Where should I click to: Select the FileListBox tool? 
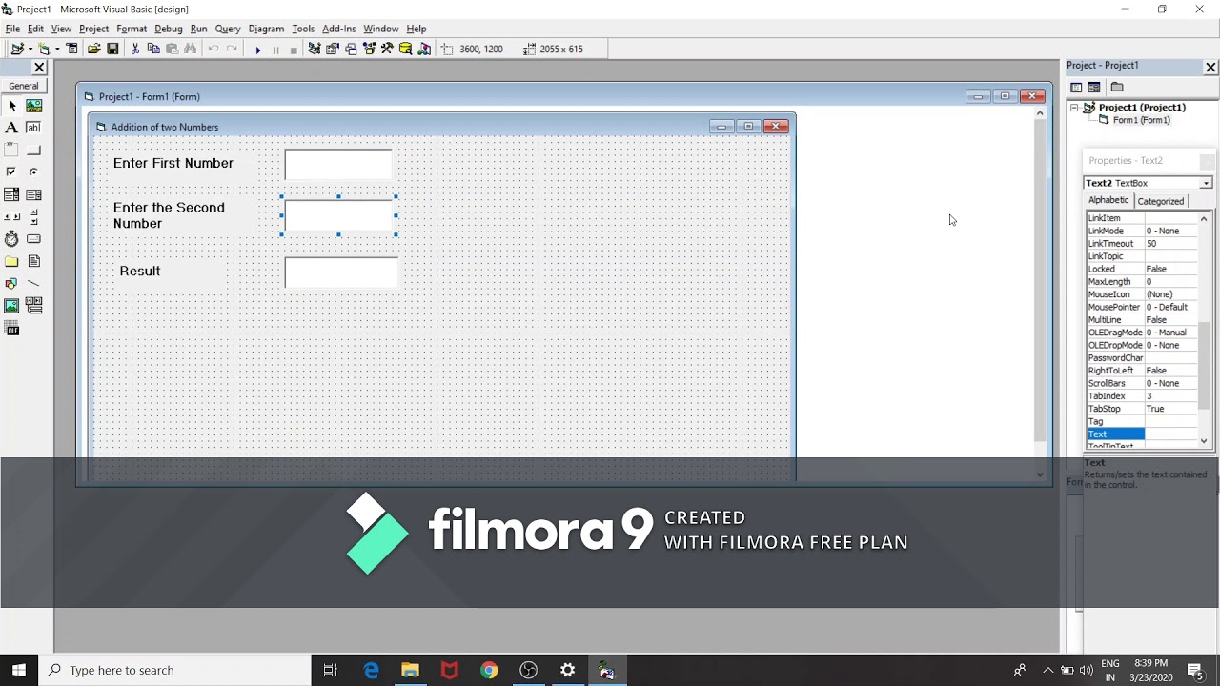33,261
